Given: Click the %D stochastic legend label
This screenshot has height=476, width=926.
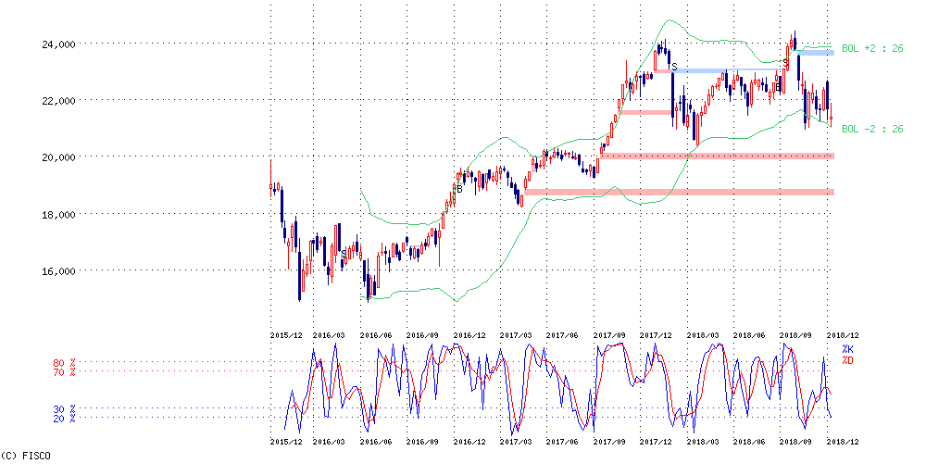Looking at the screenshot, I should click(847, 359).
